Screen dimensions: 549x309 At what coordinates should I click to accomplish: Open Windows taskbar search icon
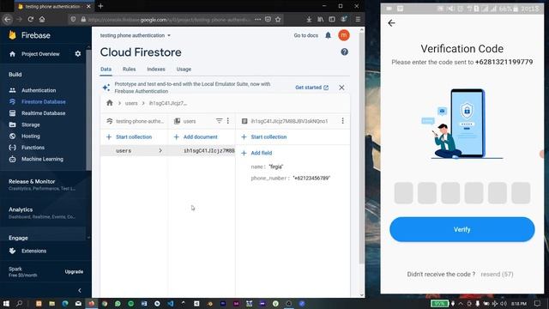(x=19, y=303)
